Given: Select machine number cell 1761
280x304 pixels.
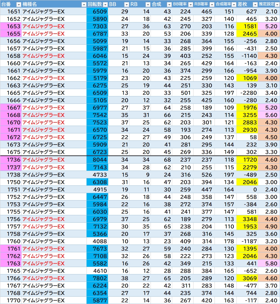Looking at the screenshot, I should click(11, 249).
